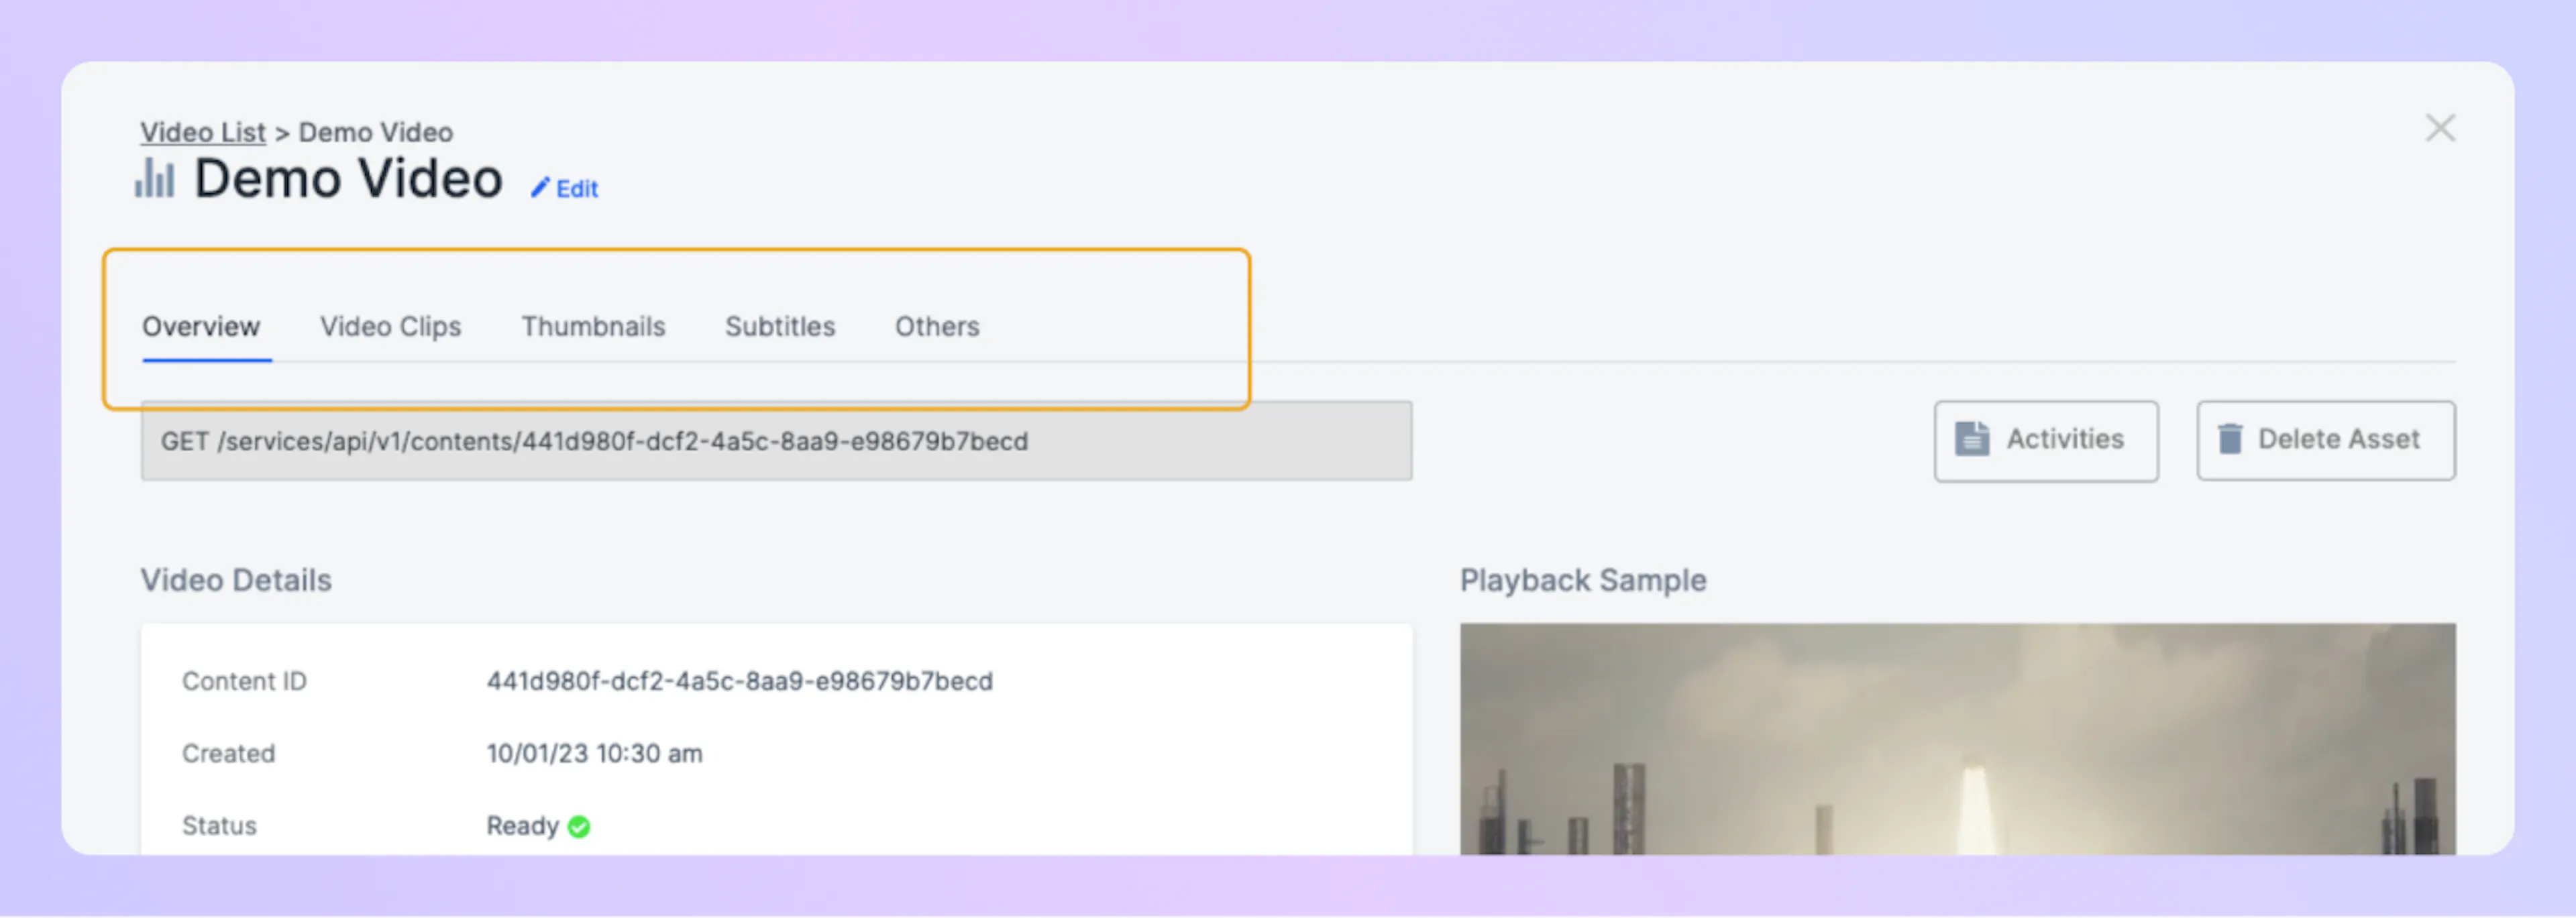The height and width of the screenshot is (918, 2576).
Task: Close the Demo Video panel
Action: coord(2440,128)
